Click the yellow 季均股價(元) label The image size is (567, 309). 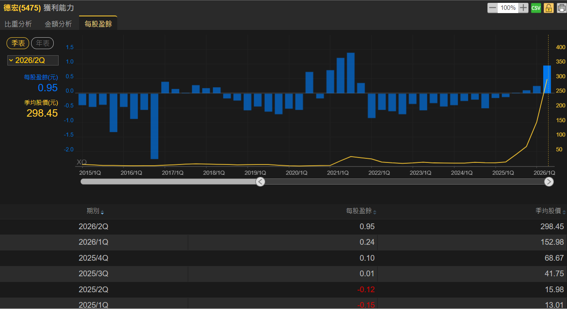[41, 103]
